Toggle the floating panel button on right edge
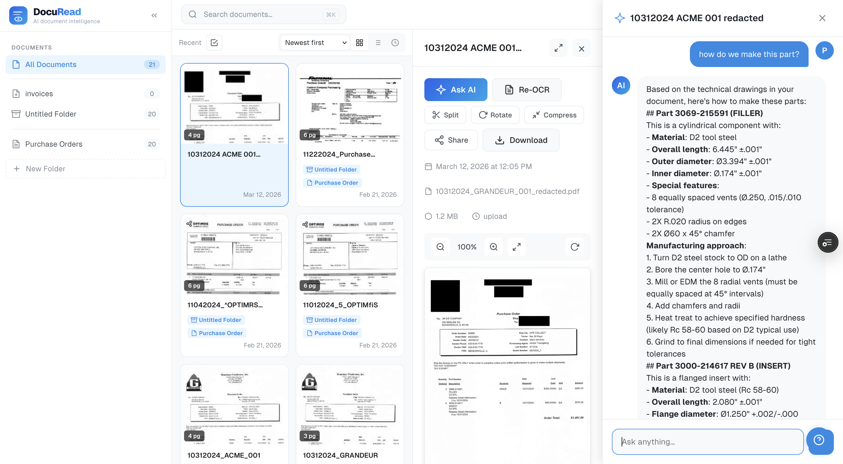The width and height of the screenshot is (843, 464). click(x=828, y=242)
